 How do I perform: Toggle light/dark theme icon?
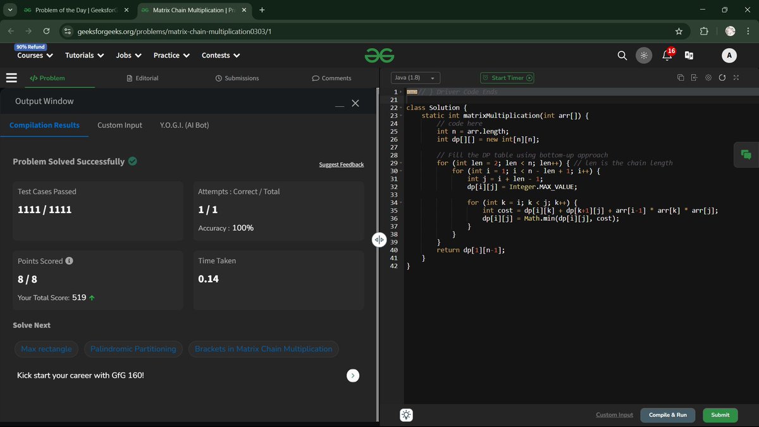point(643,56)
